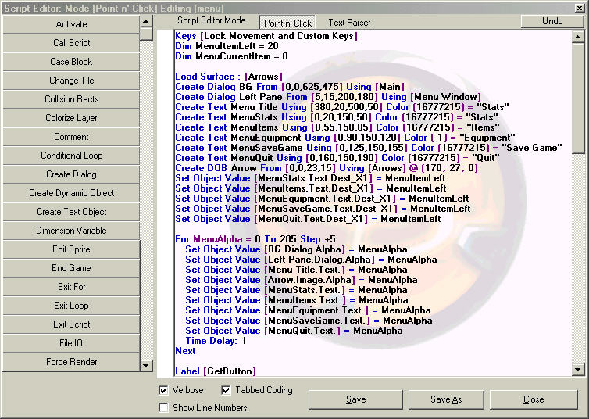The height and width of the screenshot is (419, 589).
Task: Select the File IO command
Action: click(71, 343)
